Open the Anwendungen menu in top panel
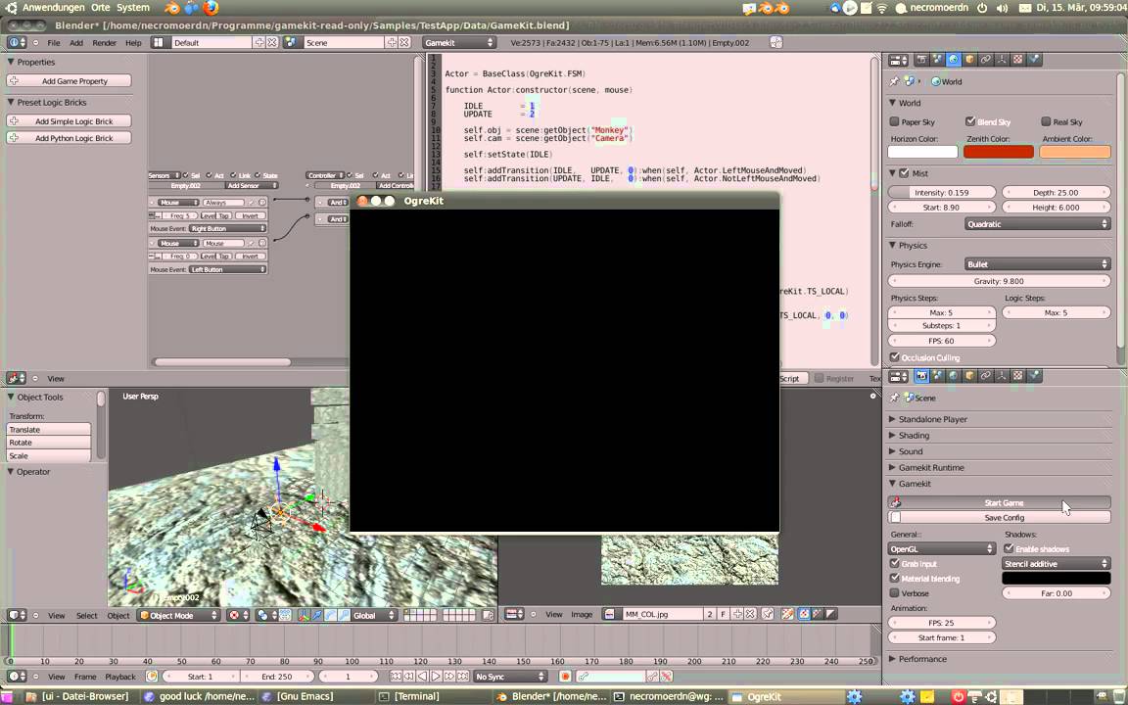 pos(53,8)
